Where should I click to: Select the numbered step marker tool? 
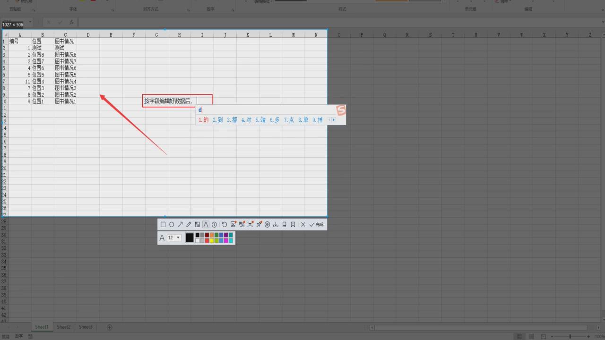(214, 224)
